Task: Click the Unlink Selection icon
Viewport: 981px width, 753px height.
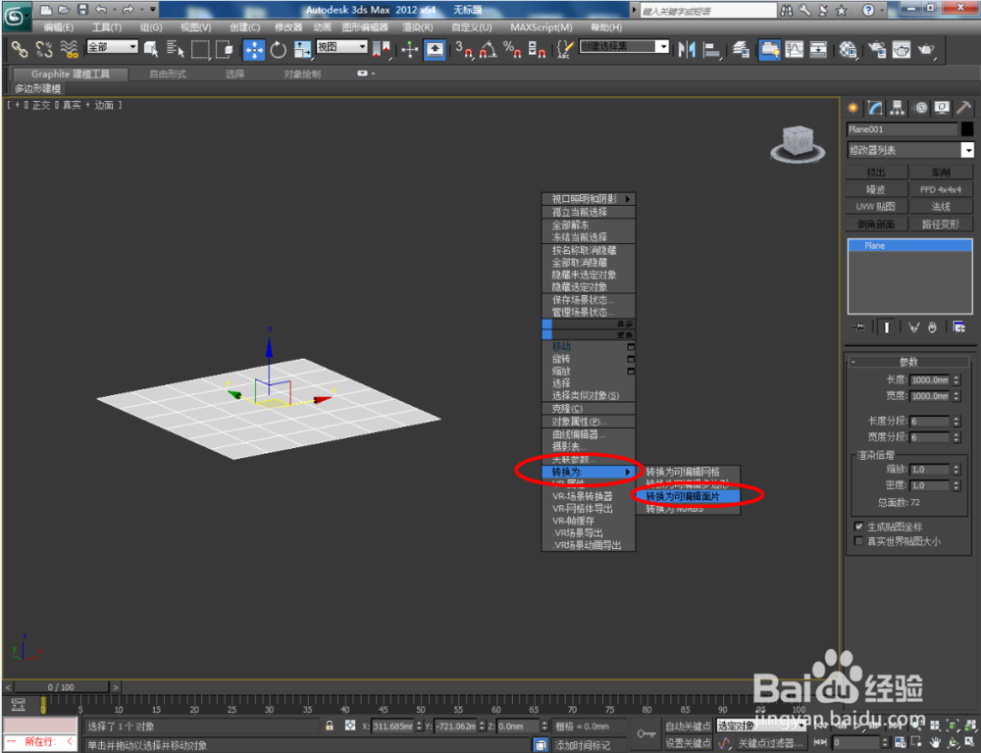Action: coord(44,49)
